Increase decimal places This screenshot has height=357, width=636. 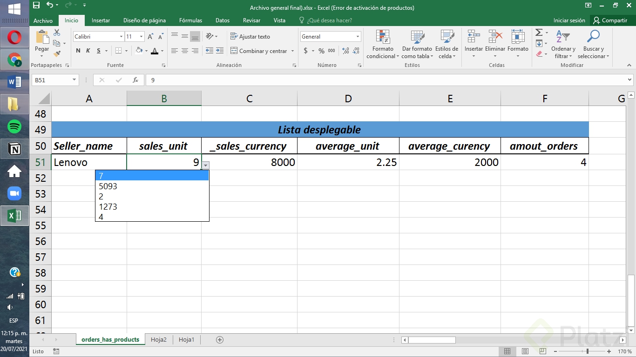point(345,51)
